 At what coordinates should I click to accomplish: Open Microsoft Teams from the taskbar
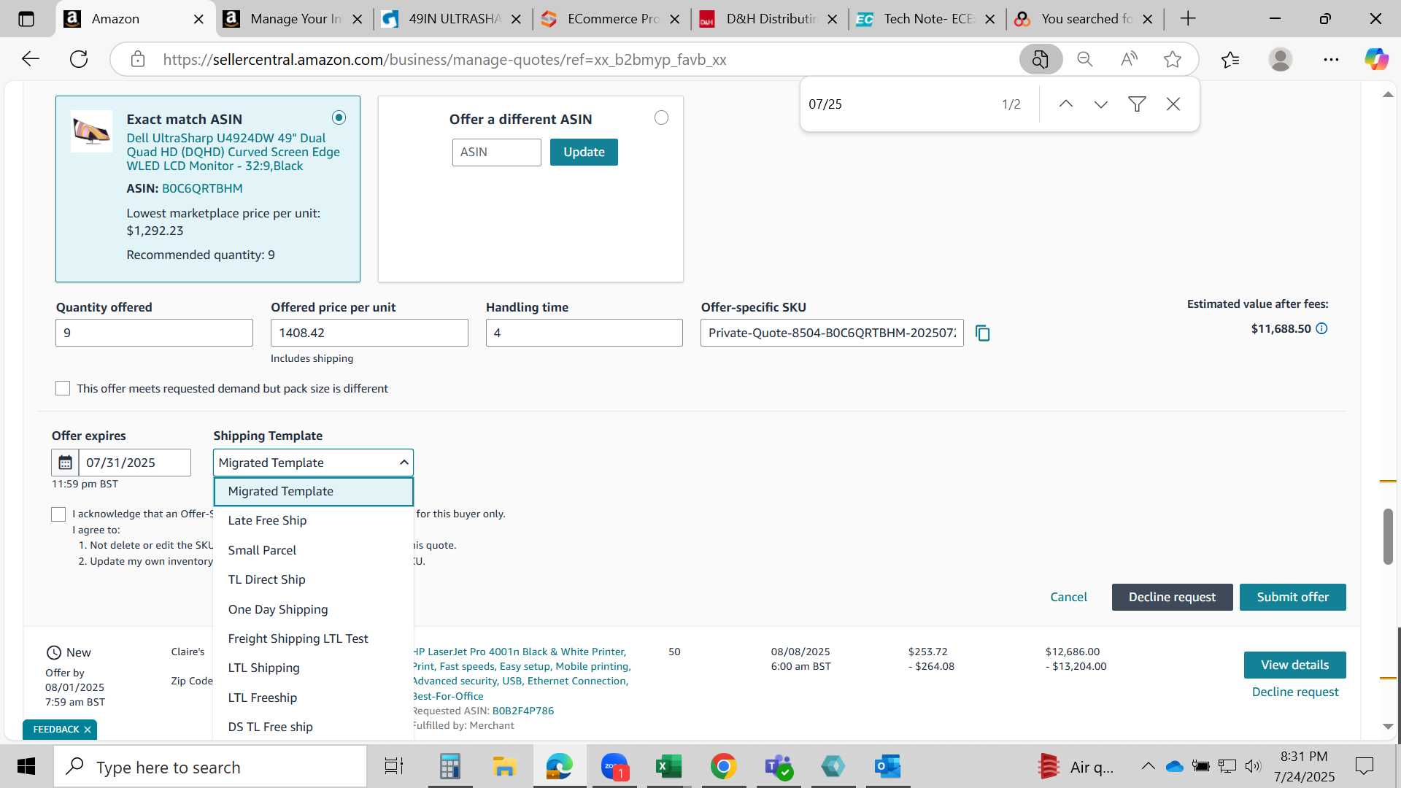coord(779,767)
